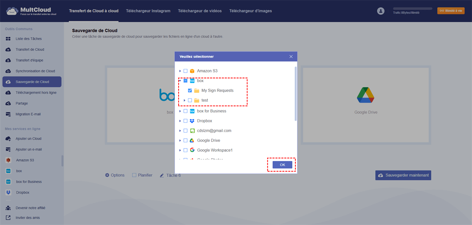Click the Amazon S3 icon in dialog tree
This screenshot has width=472, height=225.
pyautogui.click(x=192, y=71)
